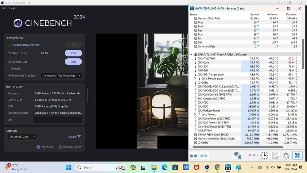Image resolution: width=307 pixels, height=173 pixels.
Task: Switch to Cinebench taskbar icon
Action: (207, 167)
